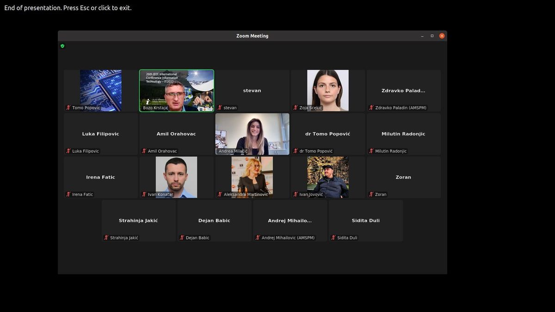Screen dimensions: 555x312
Task: Select Andrea Milacic's video tile
Action: click(252, 134)
